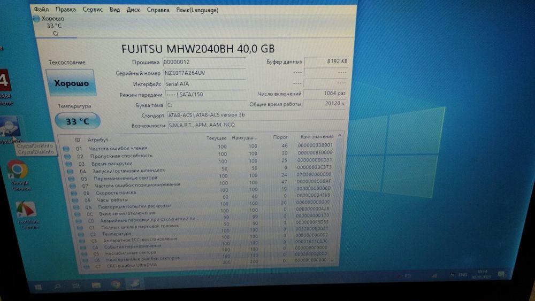Image resolution: width=535 pixels, height=301 pixels.
Task: Click scroll-down arrow of attribute list
Action: tap(332, 260)
